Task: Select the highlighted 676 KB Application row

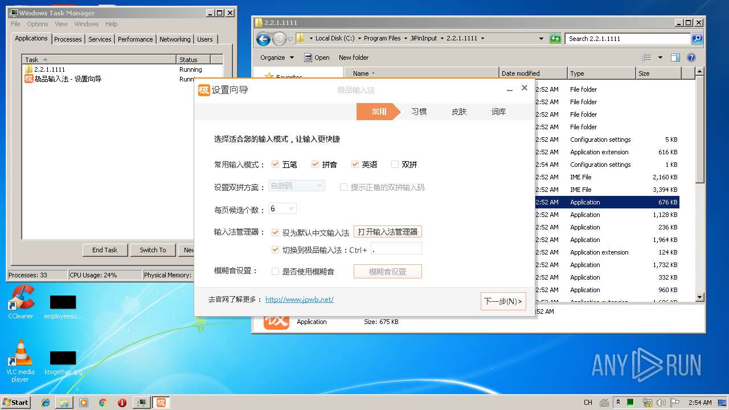Action: click(x=607, y=202)
